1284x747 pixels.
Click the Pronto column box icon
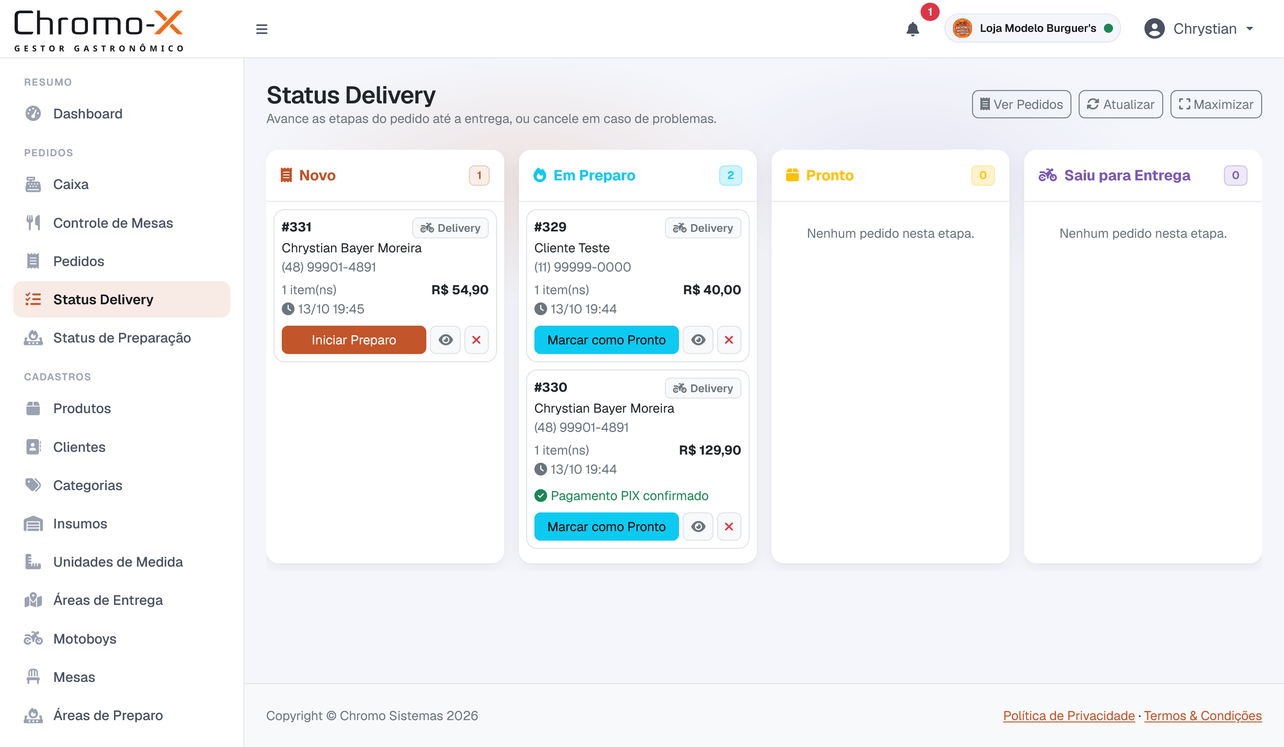tap(792, 175)
